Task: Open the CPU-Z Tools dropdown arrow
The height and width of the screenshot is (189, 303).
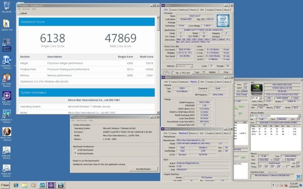Action: coord(203,72)
